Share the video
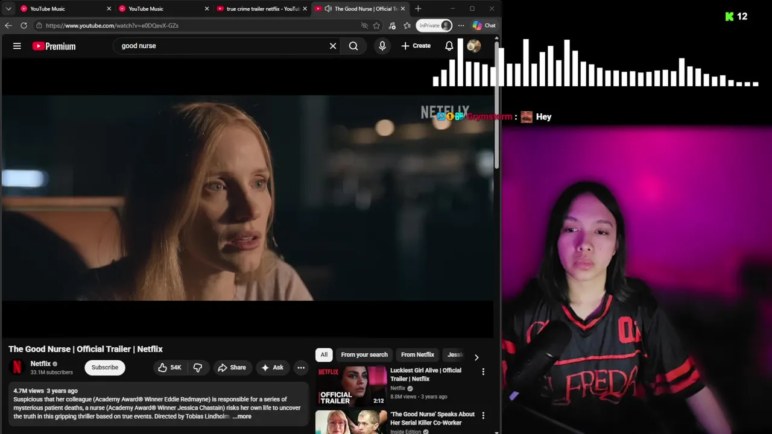Screen dimensions: 772x434 pos(232,367)
